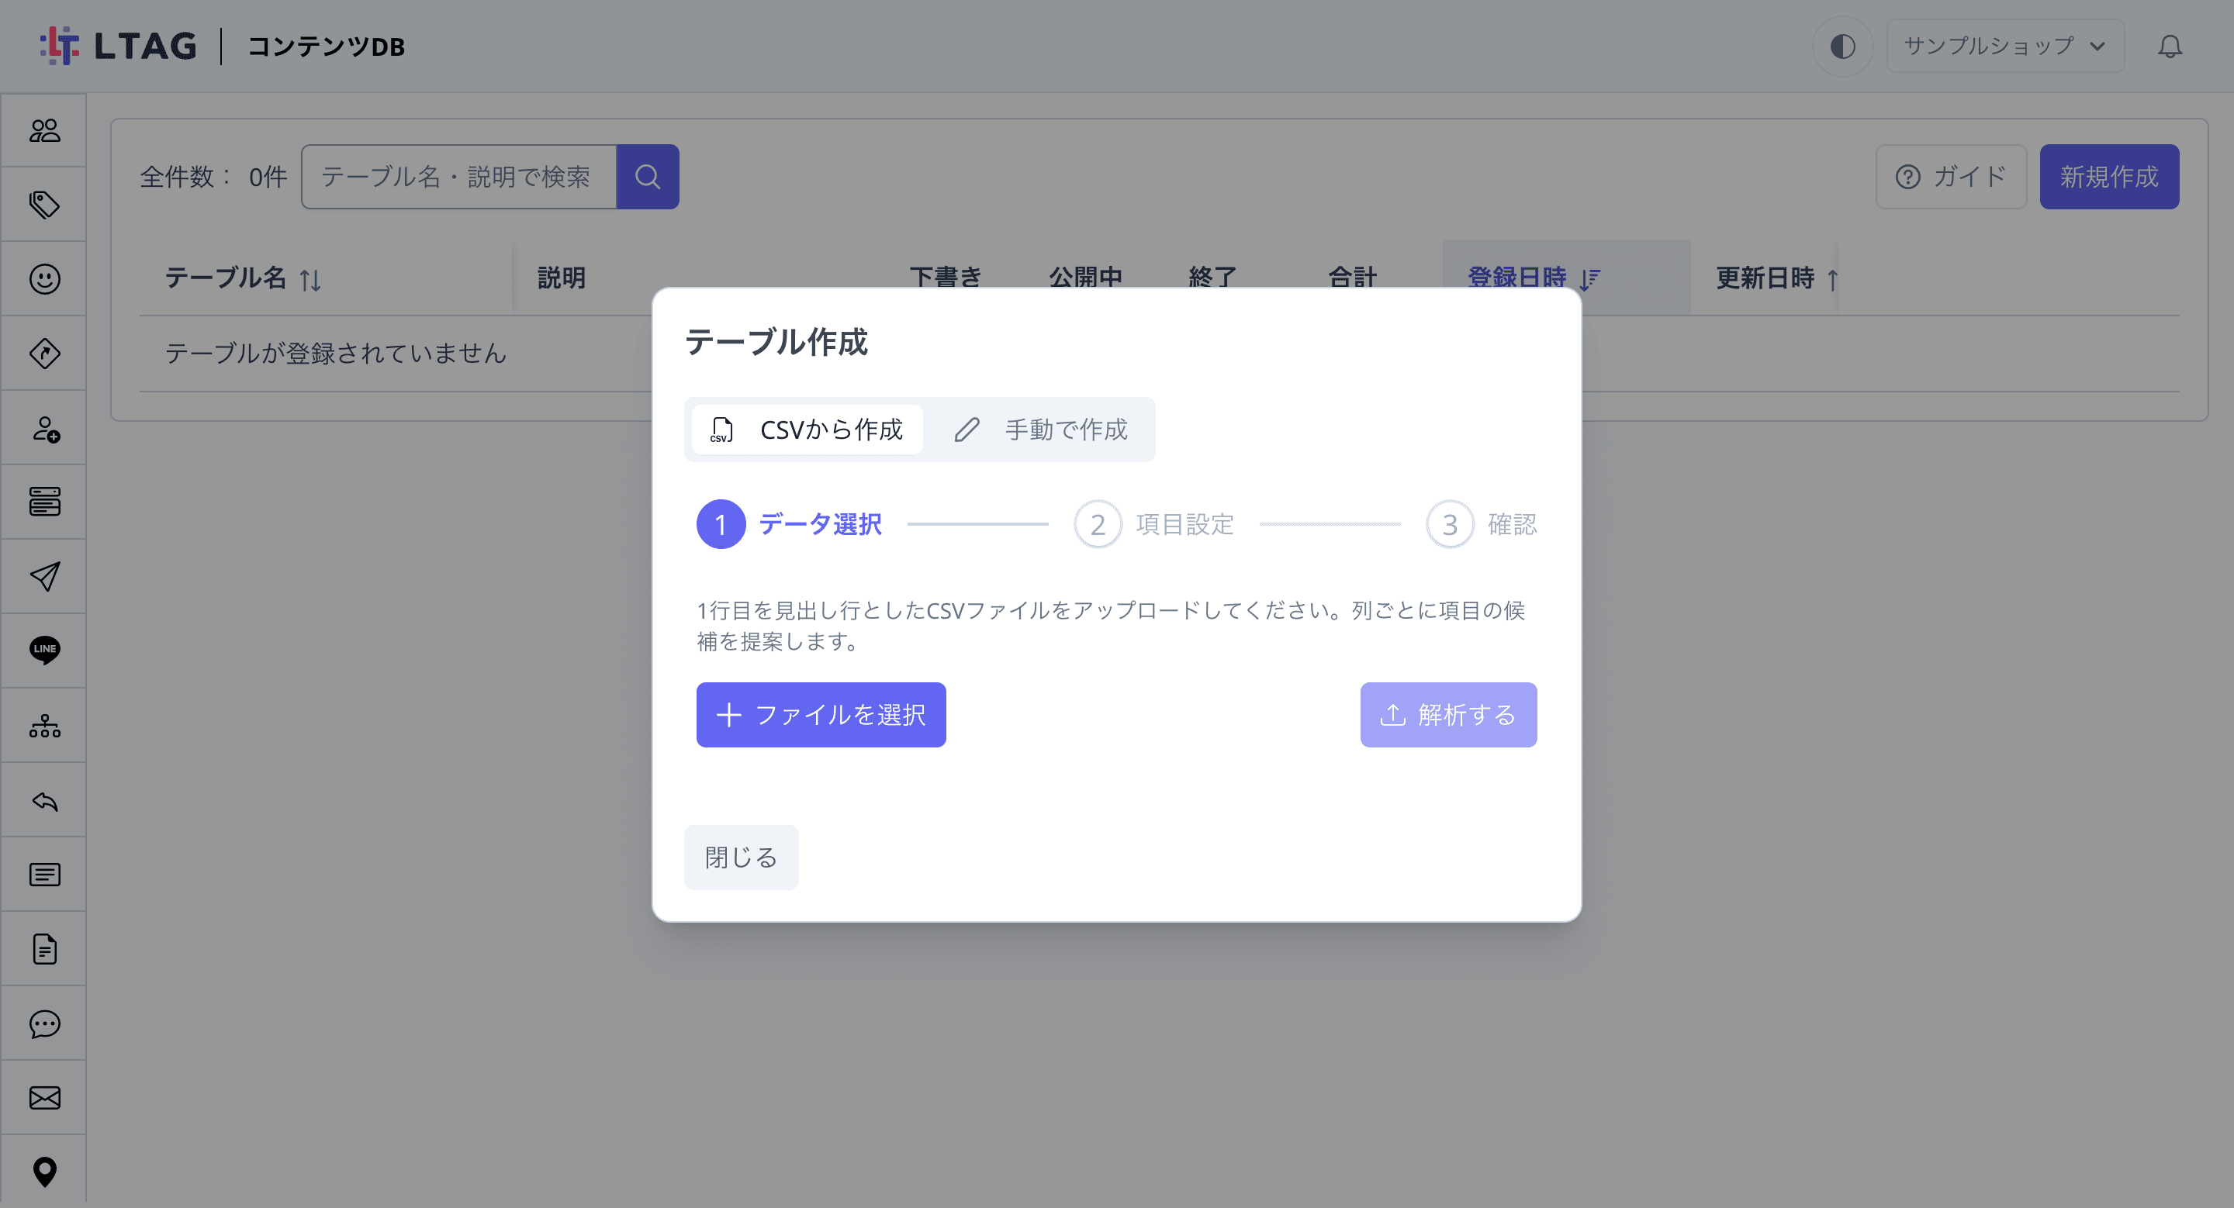
Task: Click the 解析する button
Action: [1448, 715]
